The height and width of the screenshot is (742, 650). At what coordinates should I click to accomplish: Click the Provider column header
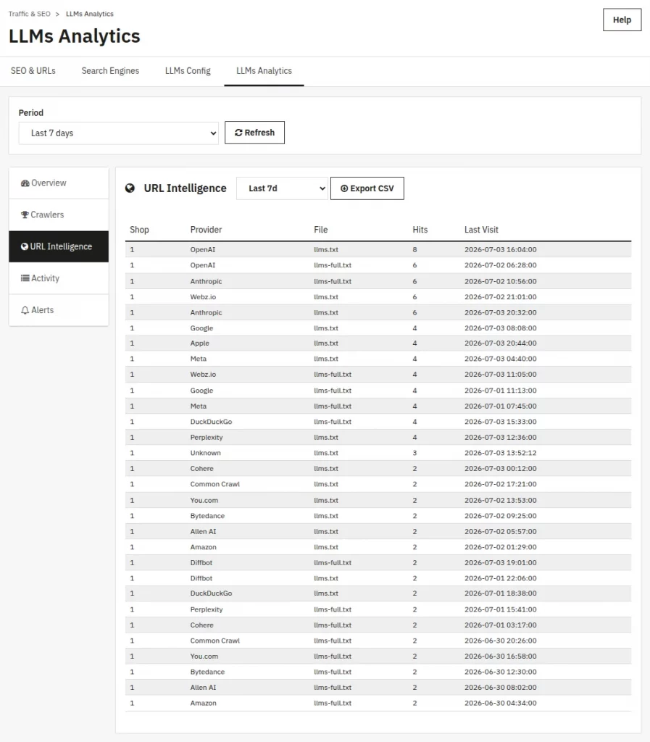pos(207,230)
